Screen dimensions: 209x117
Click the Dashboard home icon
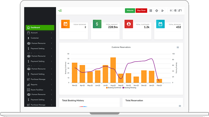(x=28, y=27)
